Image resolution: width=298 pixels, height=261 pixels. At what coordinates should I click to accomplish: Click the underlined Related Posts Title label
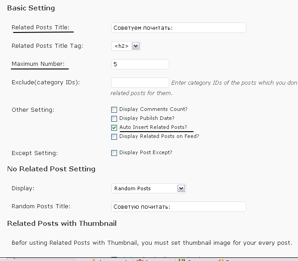coord(40,27)
